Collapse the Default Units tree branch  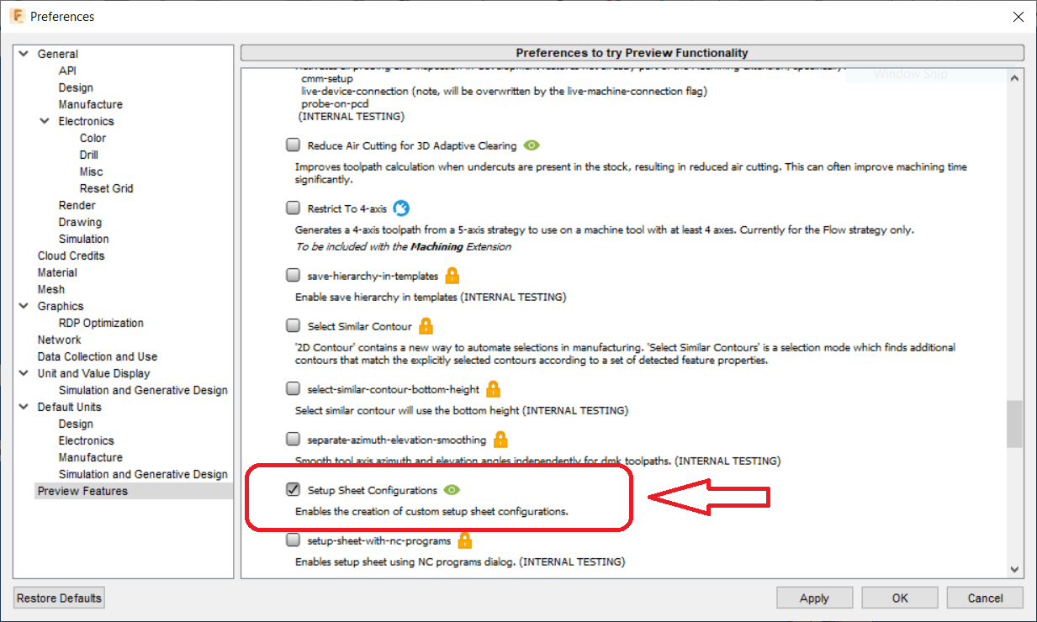[24, 406]
